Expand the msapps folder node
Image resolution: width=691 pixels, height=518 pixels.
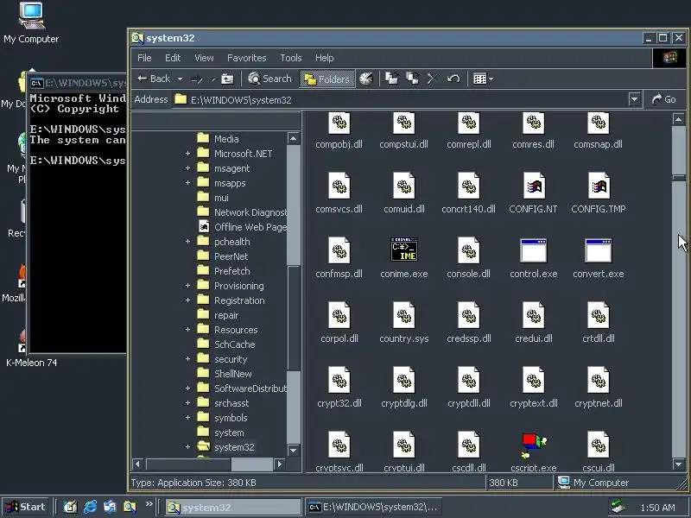(x=187, y=183)
